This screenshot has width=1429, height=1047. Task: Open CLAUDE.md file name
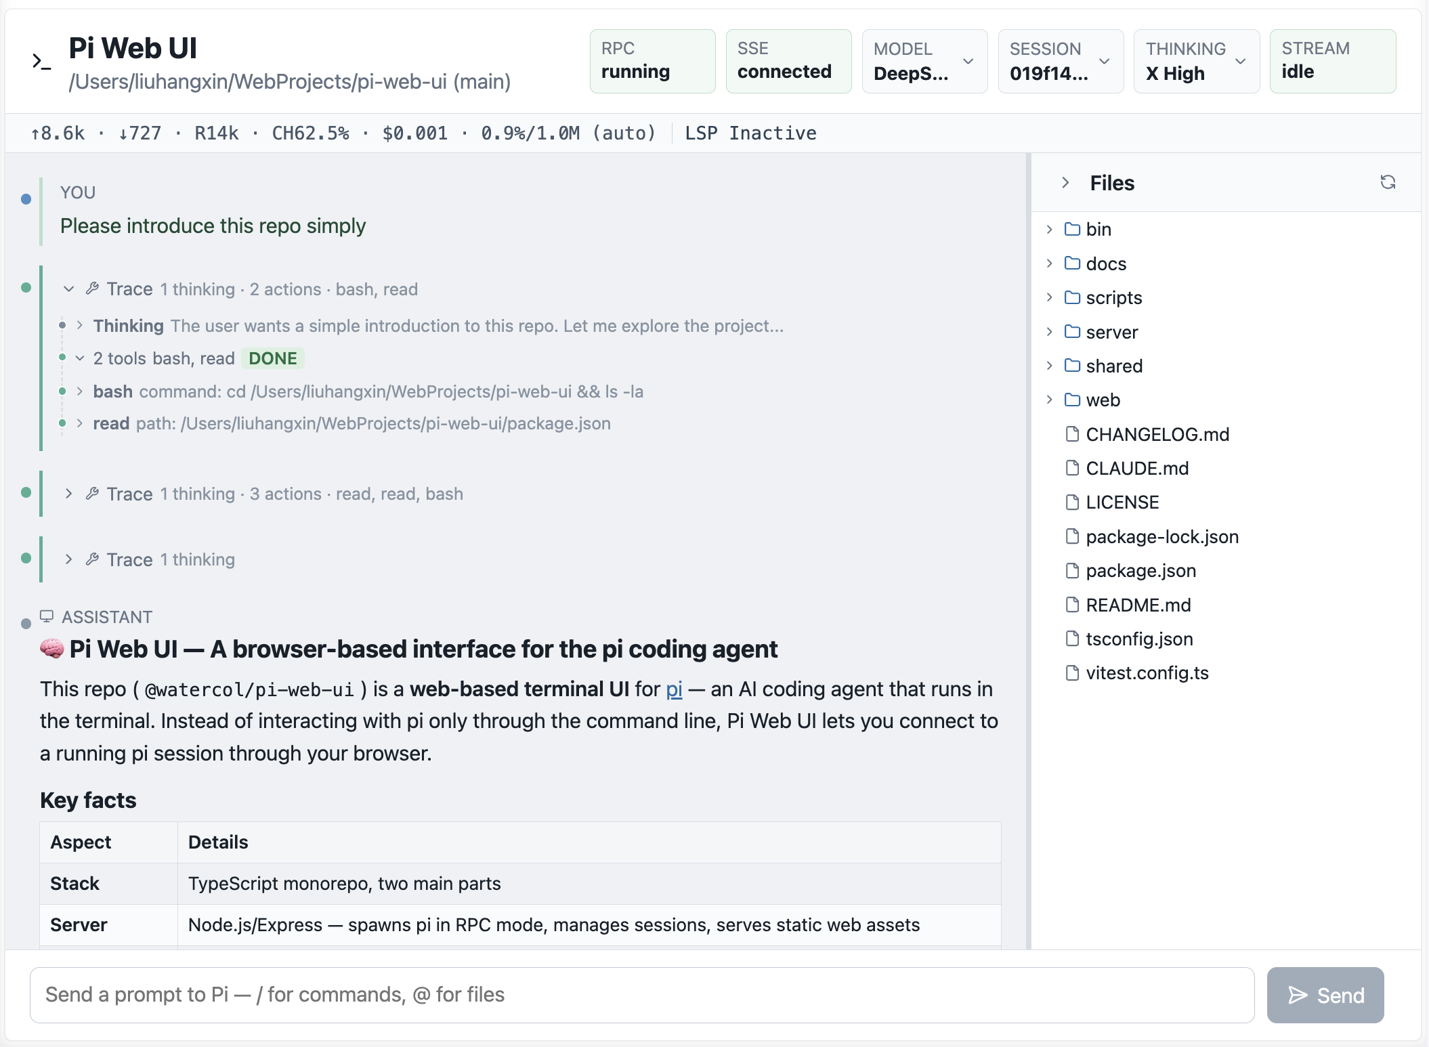click(x=1137, y=469)
